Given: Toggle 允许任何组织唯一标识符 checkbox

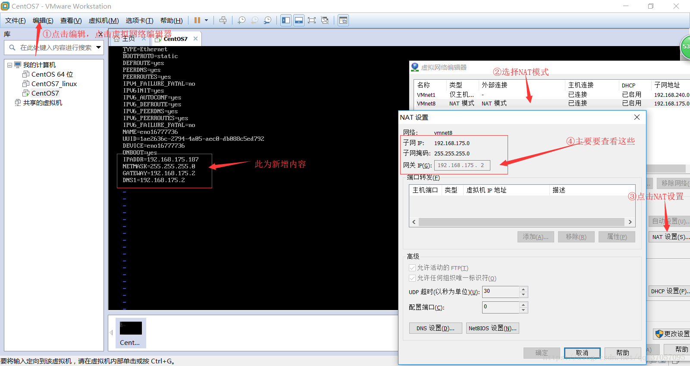Looking at the screenshot, I should click(x=412, y=278).
